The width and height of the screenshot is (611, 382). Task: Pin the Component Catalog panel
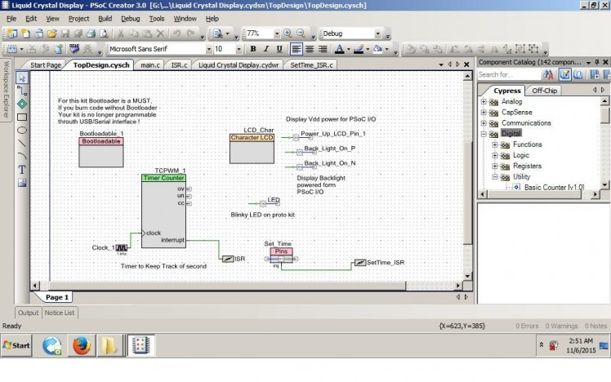[x=597, y=62]
